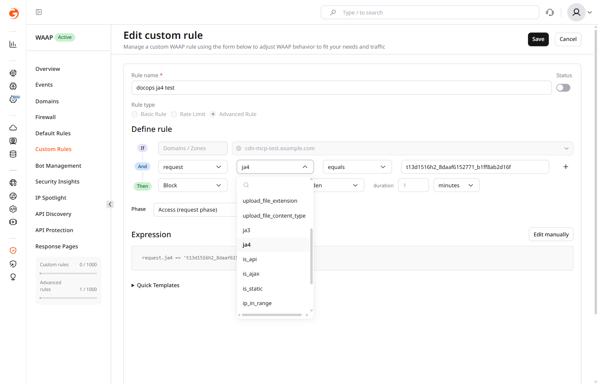Open the Beta robot face icon

click(x=14, y=99)
